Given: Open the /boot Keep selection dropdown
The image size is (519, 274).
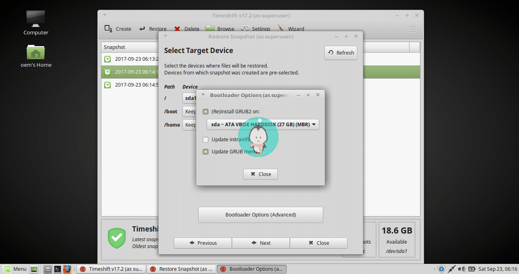Looking at the screenshot, I should pyautogui.click(x=191, y=111).
